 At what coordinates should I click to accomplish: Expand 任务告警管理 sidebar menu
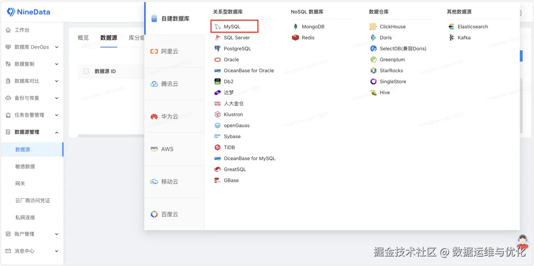coord(32,115)
